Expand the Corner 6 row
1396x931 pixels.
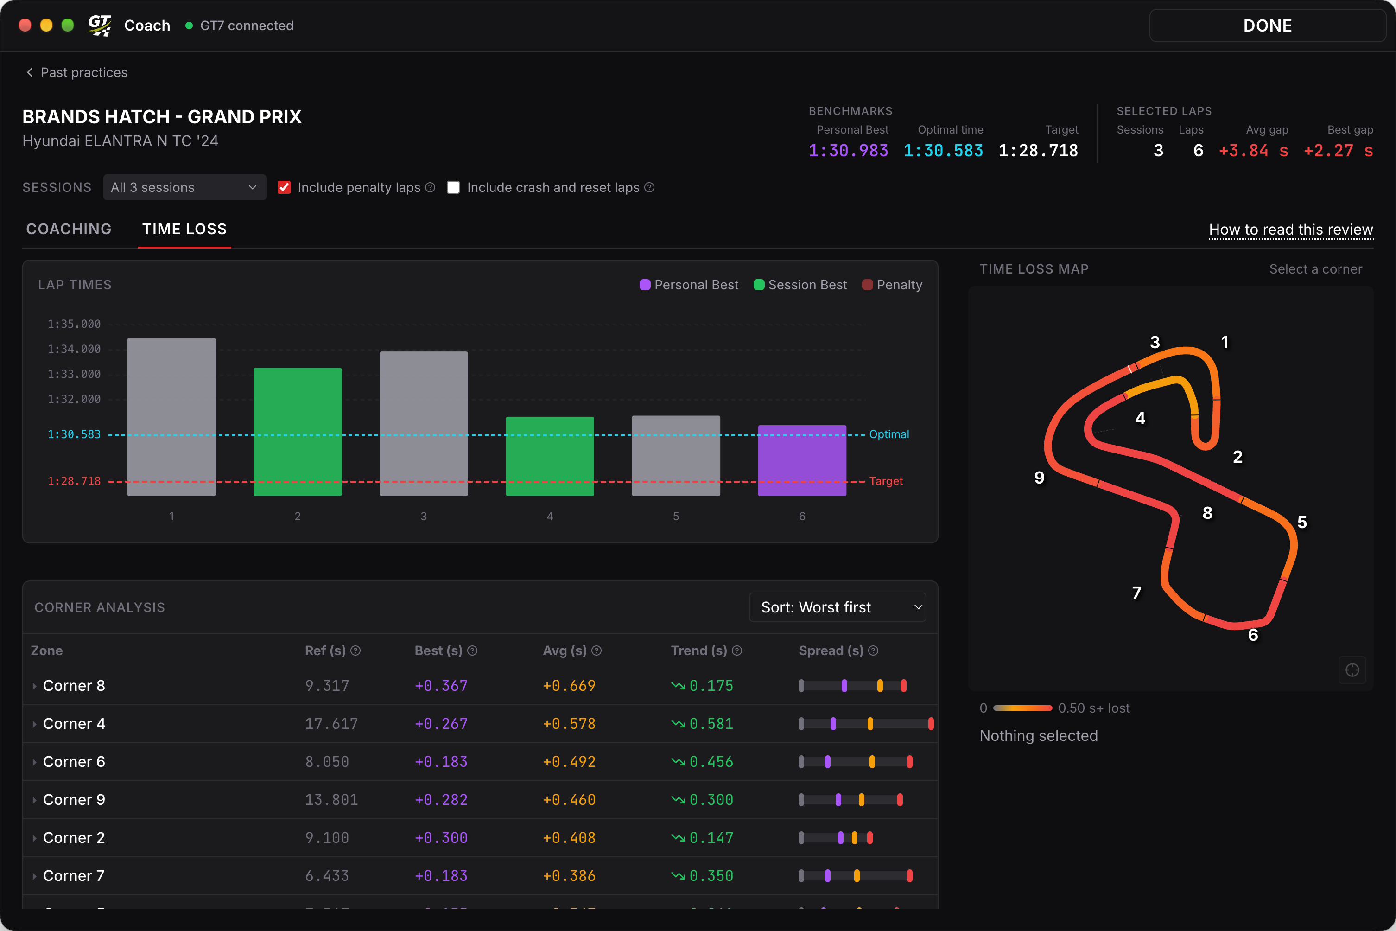(34, 762)
